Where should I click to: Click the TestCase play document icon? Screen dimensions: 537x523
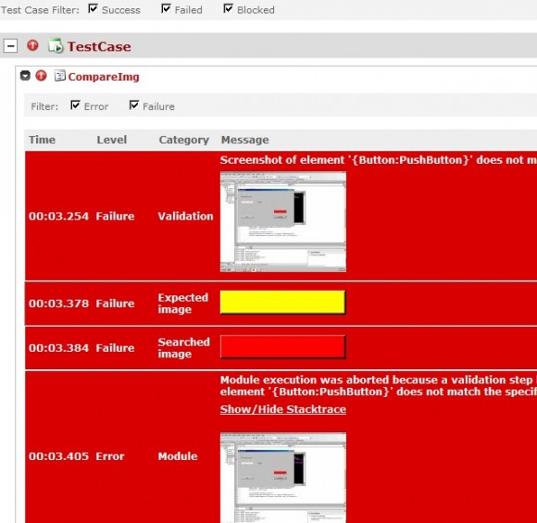(56, 46)
